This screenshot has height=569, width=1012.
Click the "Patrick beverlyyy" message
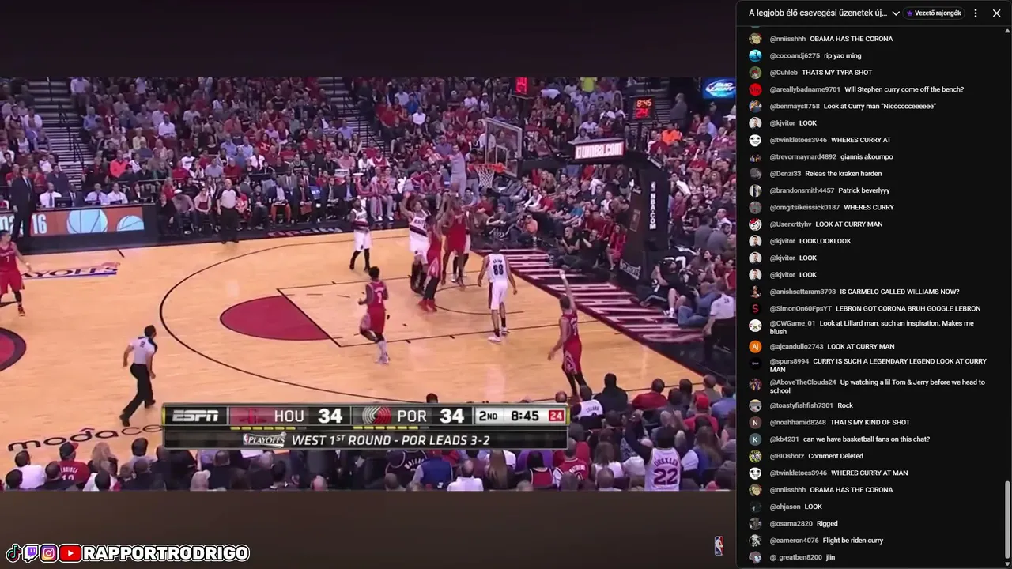864,190
